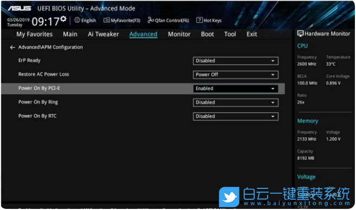Open settings gear icon next to clock
Screen dimensions: 356x210
(63, 18)
